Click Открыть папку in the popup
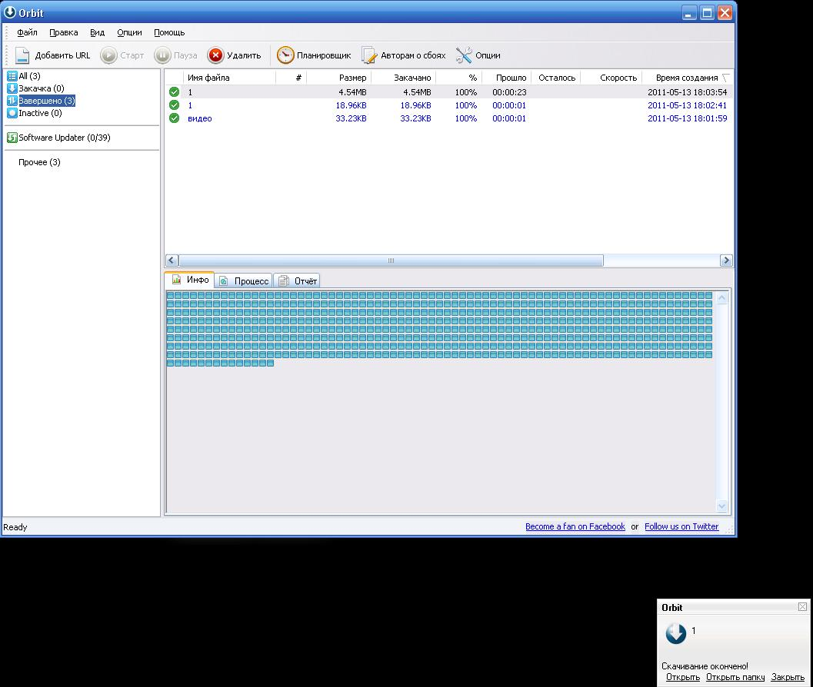This screenshot has width=813, height=687. pyautogui.click(x=735, y=677)
